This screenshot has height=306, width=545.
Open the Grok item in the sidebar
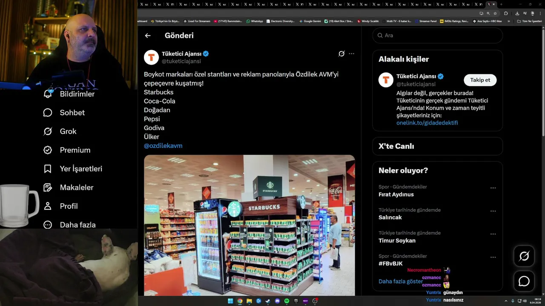(x=60, y=131)
